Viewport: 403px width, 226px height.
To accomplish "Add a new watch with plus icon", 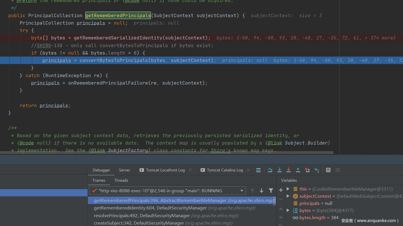I will [281, 190].
